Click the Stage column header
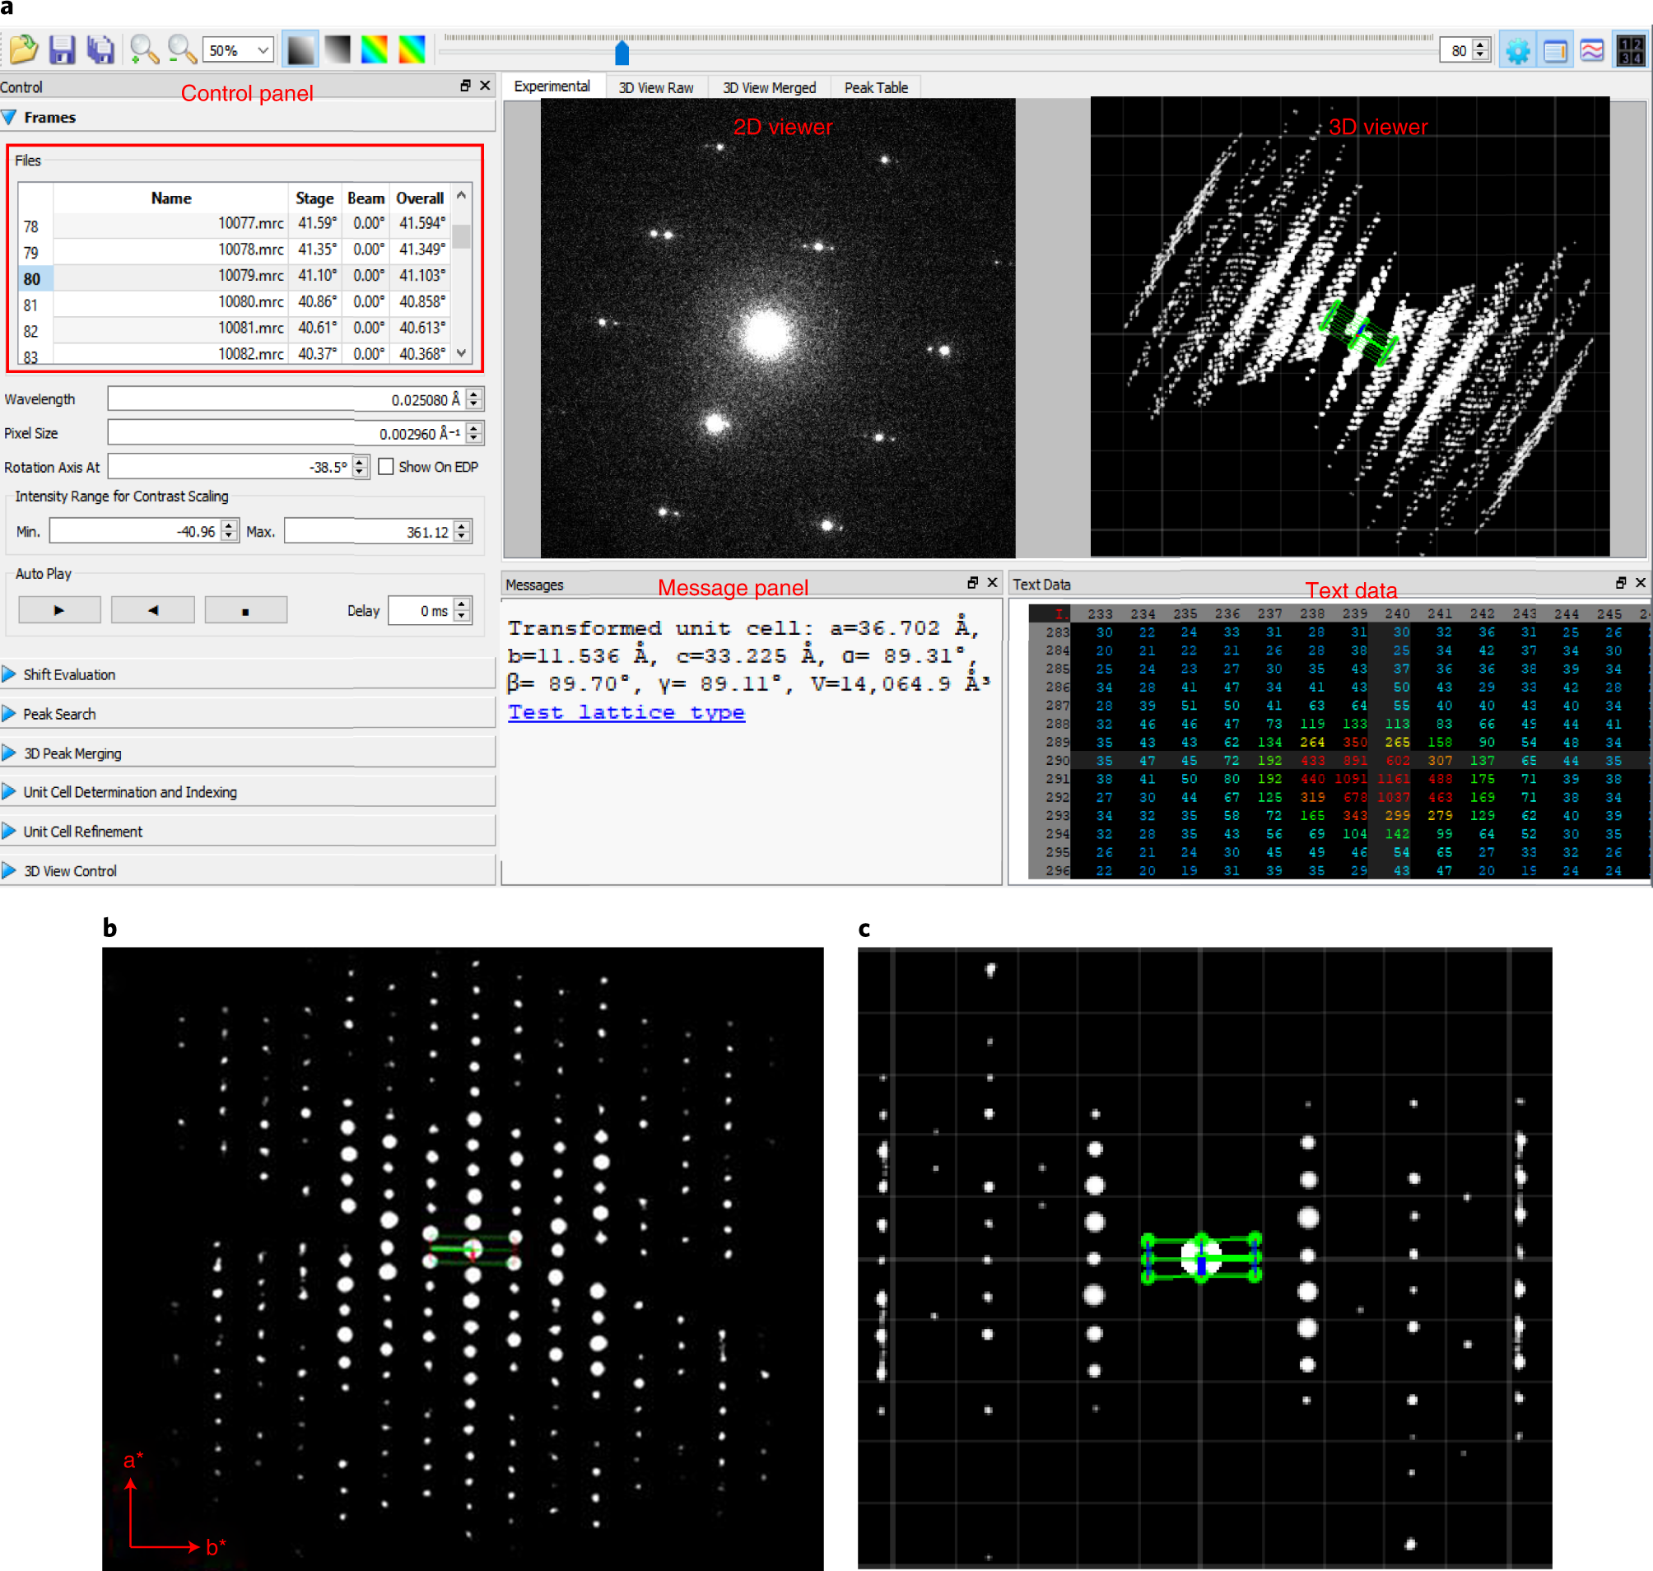The height and width of the screenshot is (1571, 1653). pyautogui.click(x=314, y=198)
